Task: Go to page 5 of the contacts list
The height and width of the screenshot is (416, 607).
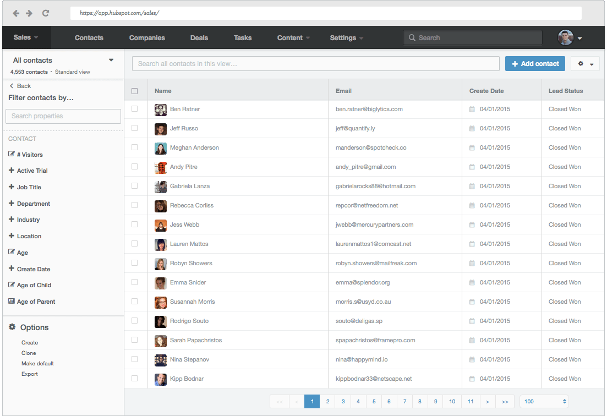Action: [x=374, y=402]
